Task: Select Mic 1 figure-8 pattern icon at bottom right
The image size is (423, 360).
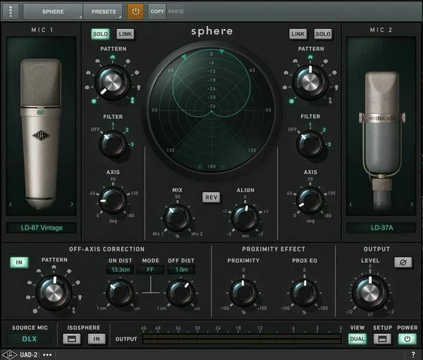Action: 133,100
